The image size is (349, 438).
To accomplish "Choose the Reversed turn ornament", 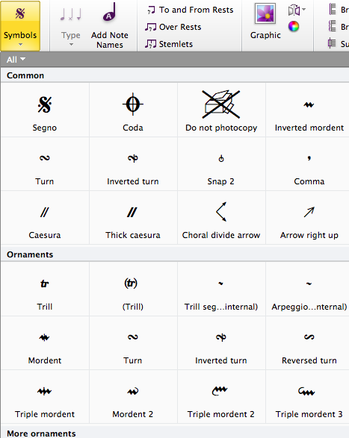I will (x=309, y=343).
